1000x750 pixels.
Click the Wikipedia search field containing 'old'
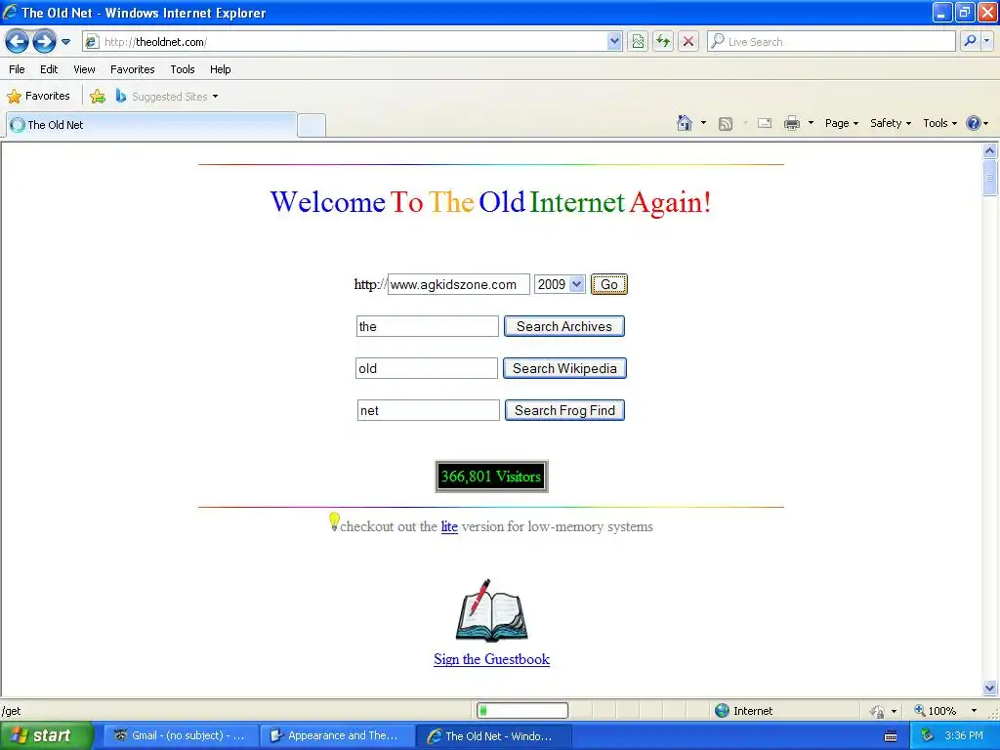click(427, 368)
